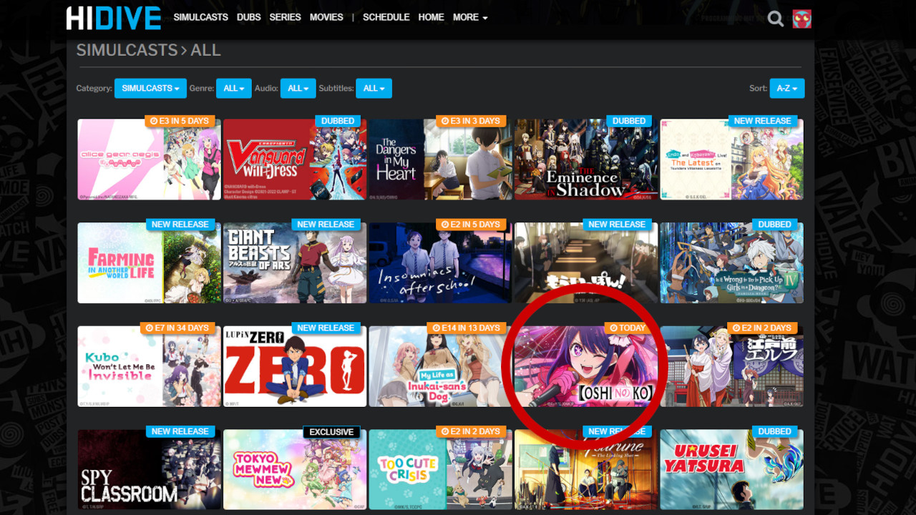
Task: Open the Audio All dropdown
Action: click(298, 89)
